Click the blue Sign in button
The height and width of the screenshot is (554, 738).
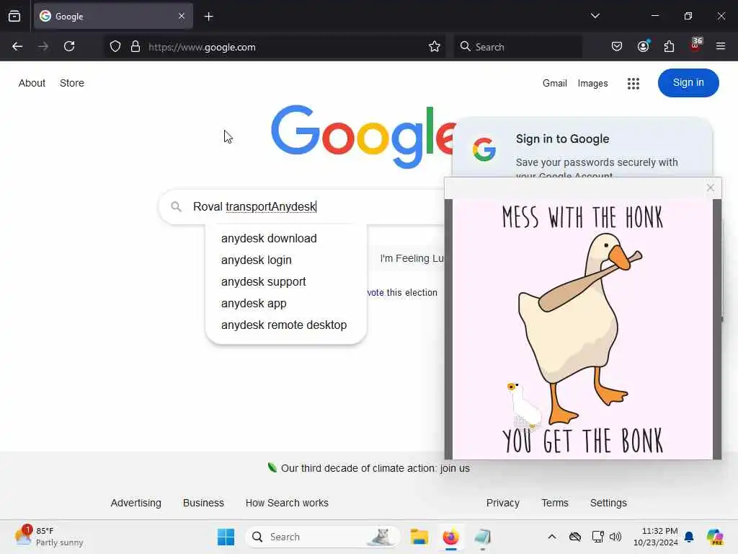tap(688, 83)
